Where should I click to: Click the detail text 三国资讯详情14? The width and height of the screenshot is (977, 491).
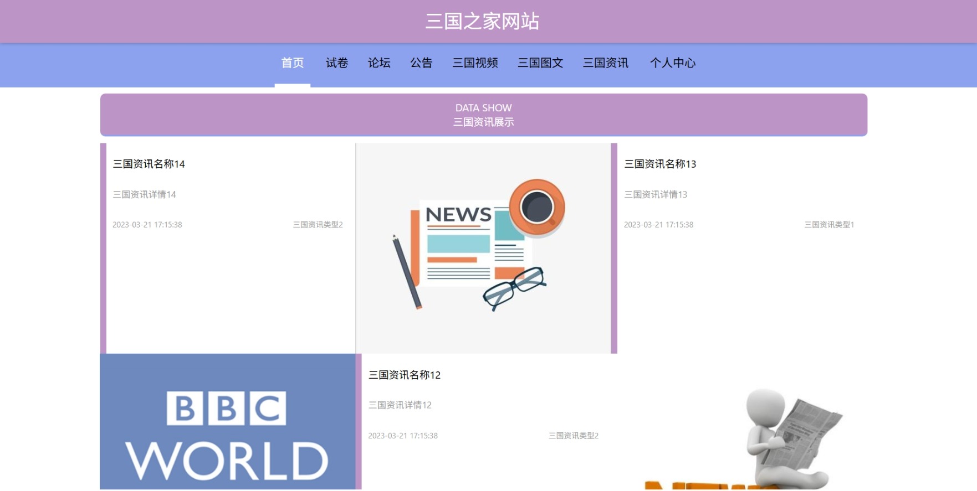point(144,194)
